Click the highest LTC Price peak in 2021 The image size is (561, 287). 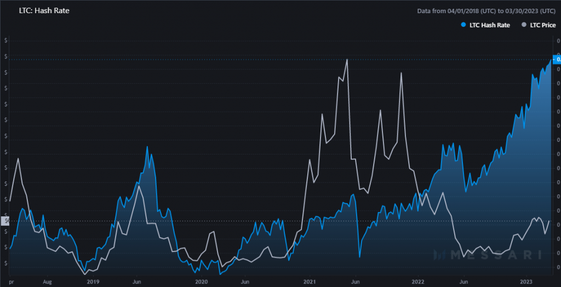[347, 59]
